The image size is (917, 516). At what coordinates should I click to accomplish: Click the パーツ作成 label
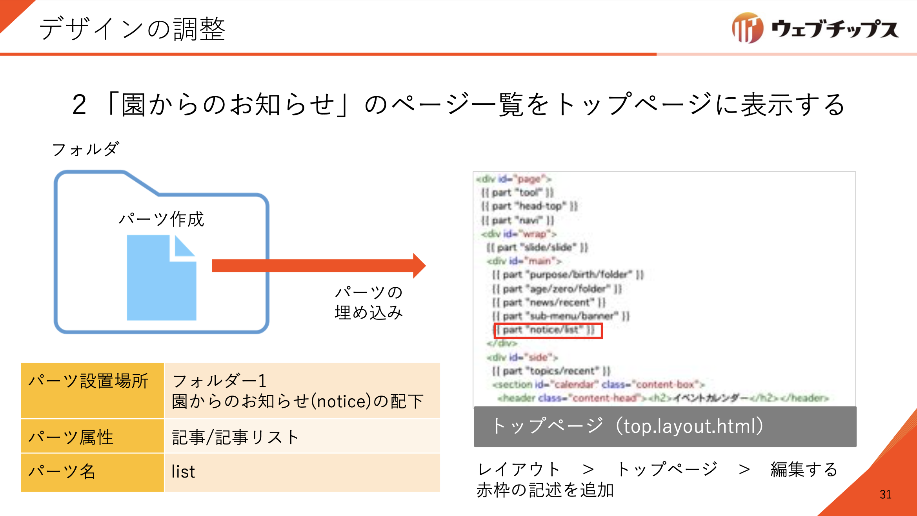pyautogui.click(x=161, y=219)
